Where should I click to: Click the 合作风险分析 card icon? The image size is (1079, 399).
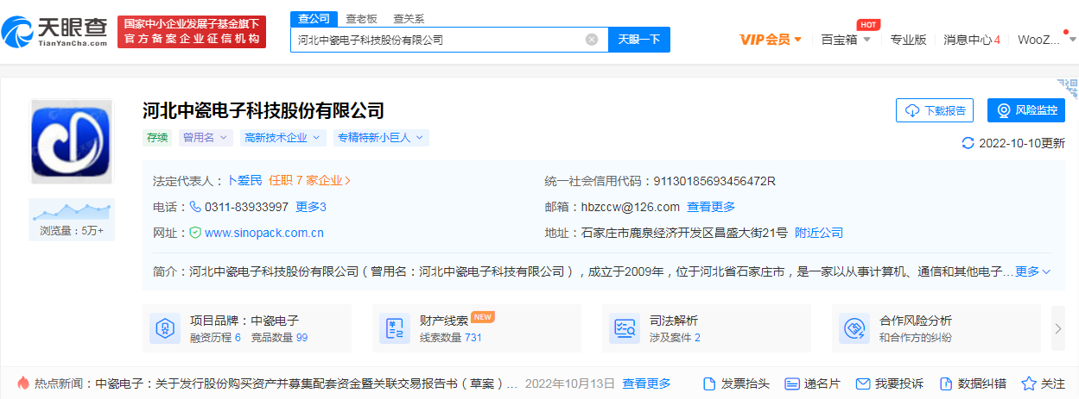click(x=854, y=328)
